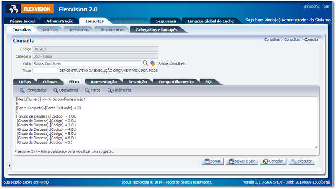Go to the Apresentação tab
The image size is (336, 189).
point(103,82)
